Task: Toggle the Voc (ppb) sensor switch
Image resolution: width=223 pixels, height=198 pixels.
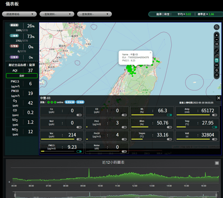Action: coord(79,139)
